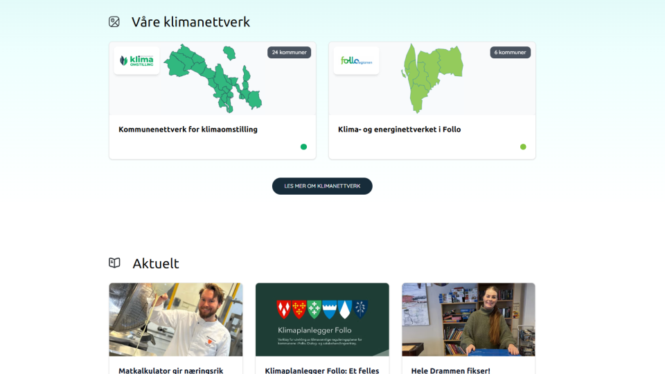
Task: Open the chef photo article thumbnail
Action: pyautogui.click(x=176, y=319)
